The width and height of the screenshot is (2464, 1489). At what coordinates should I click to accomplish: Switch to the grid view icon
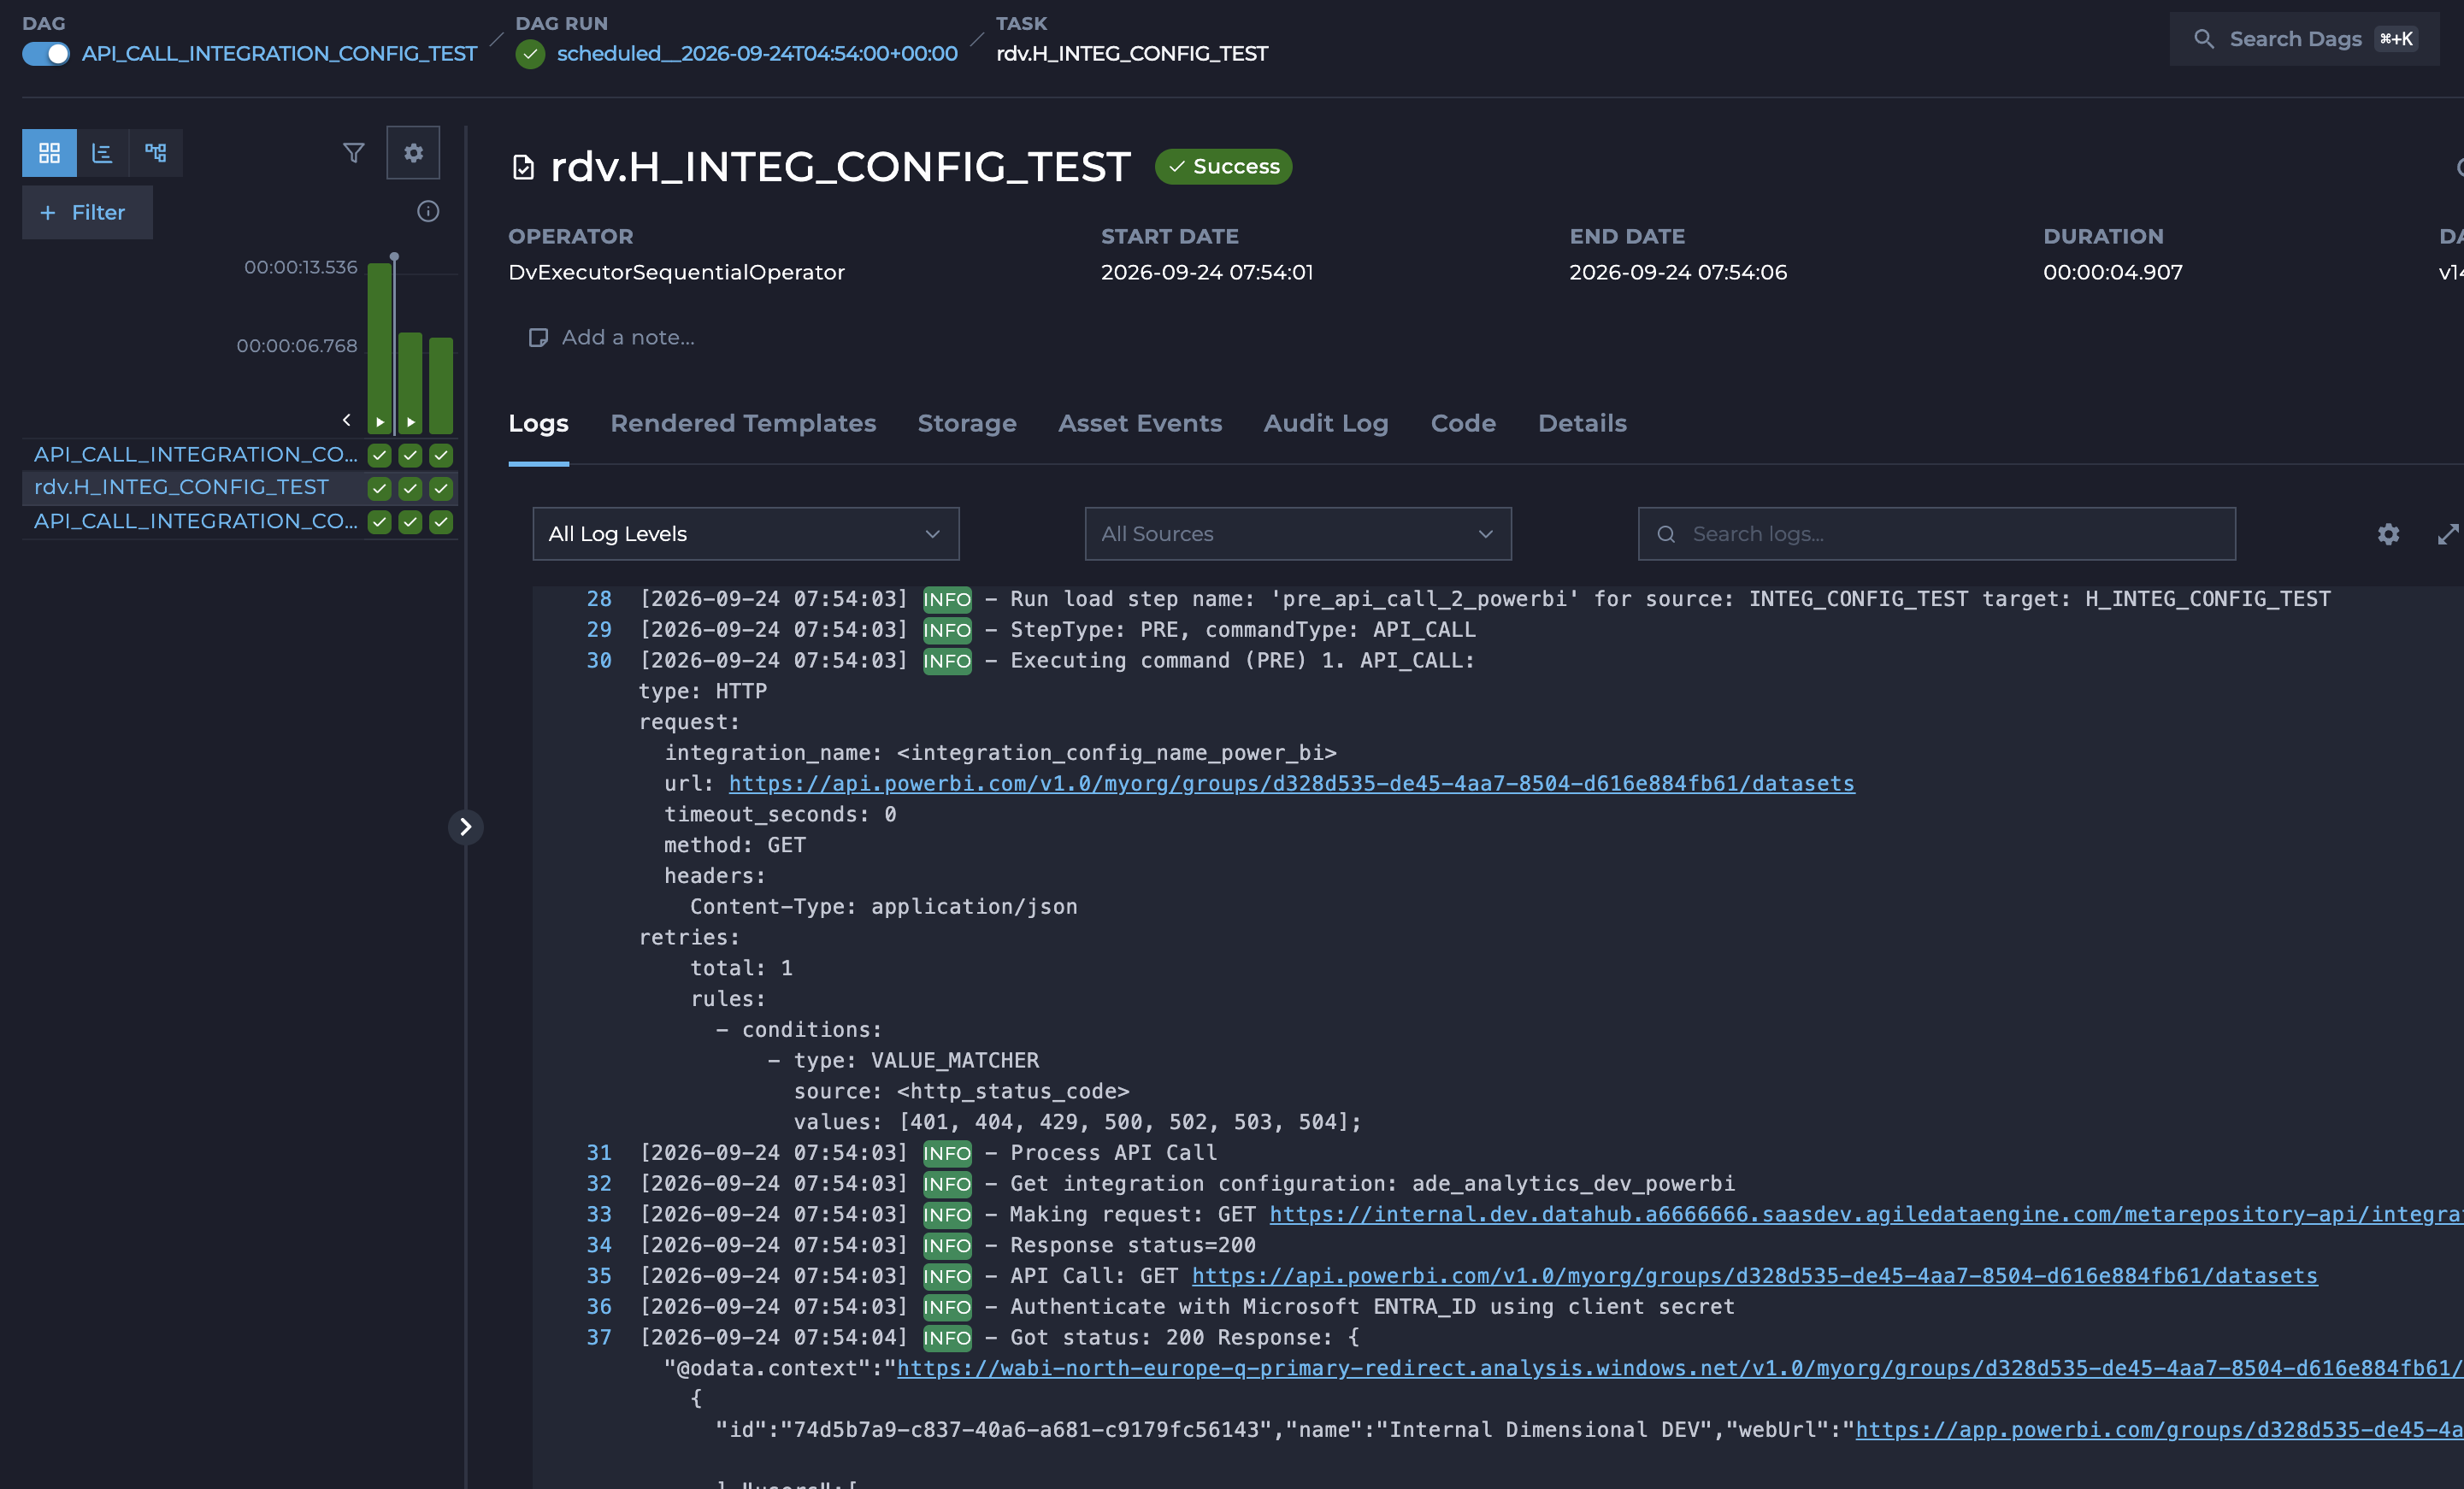tap(49, 153)
